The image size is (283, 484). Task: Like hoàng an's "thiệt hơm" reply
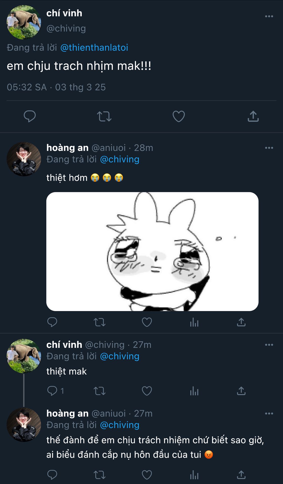click(147, 322)
